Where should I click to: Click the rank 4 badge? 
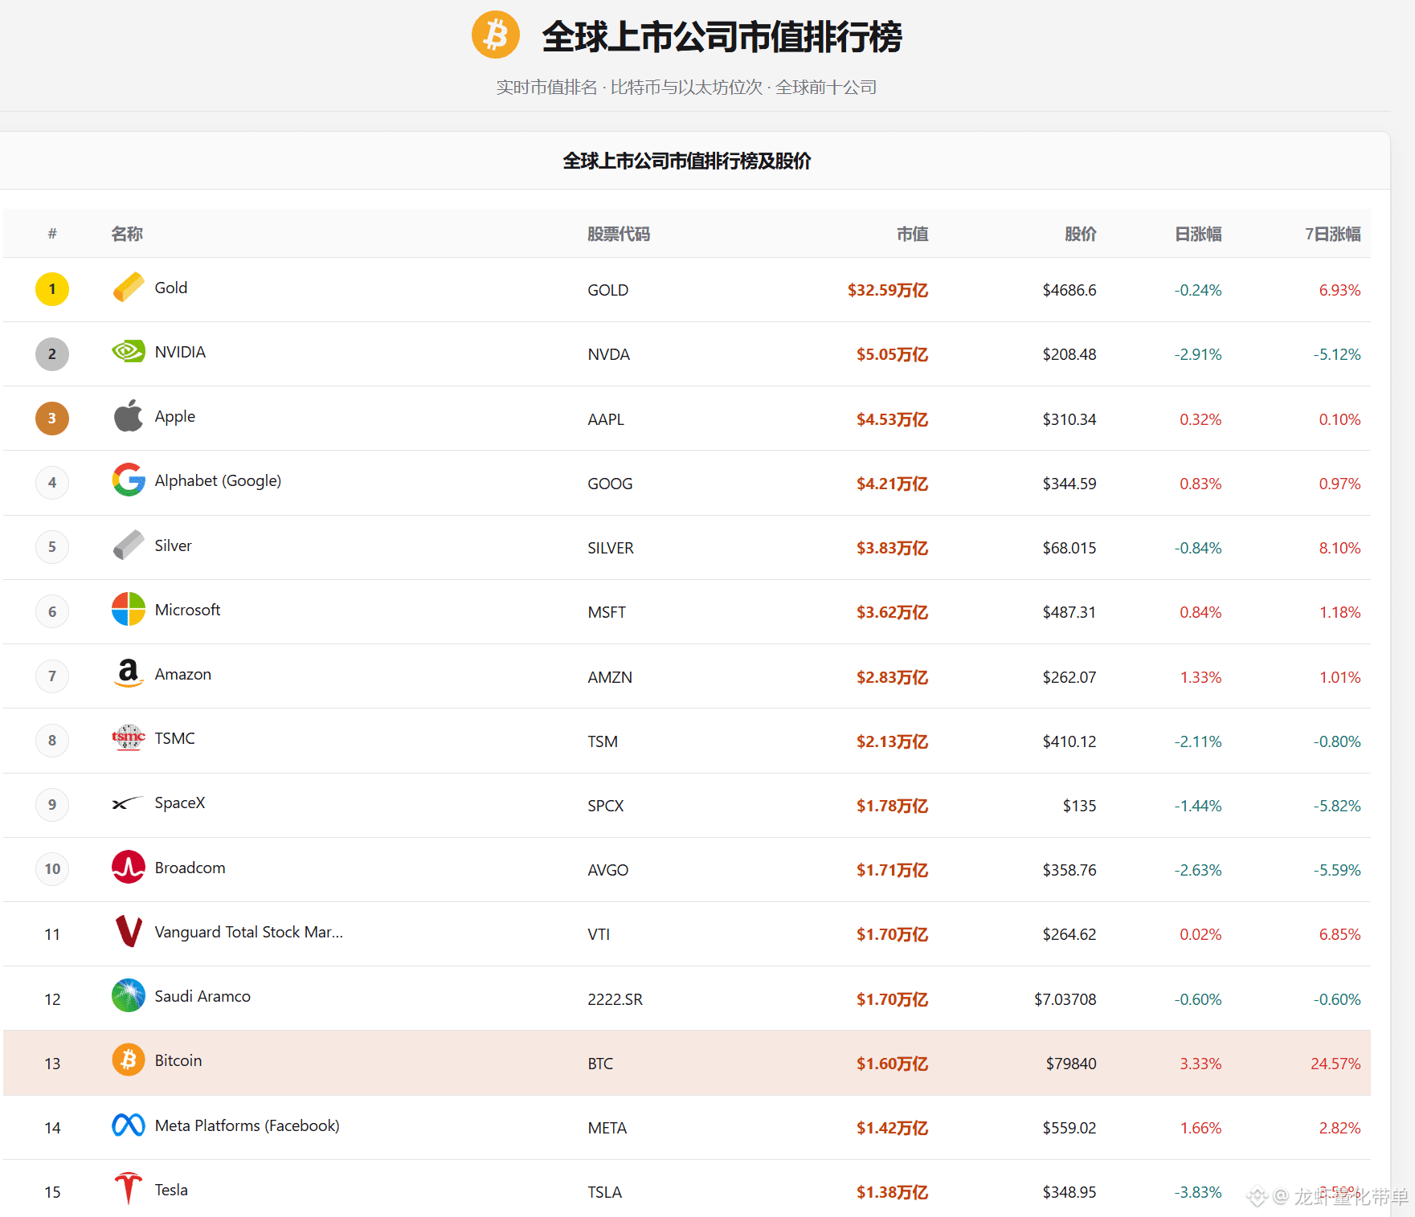pos(52,483)
